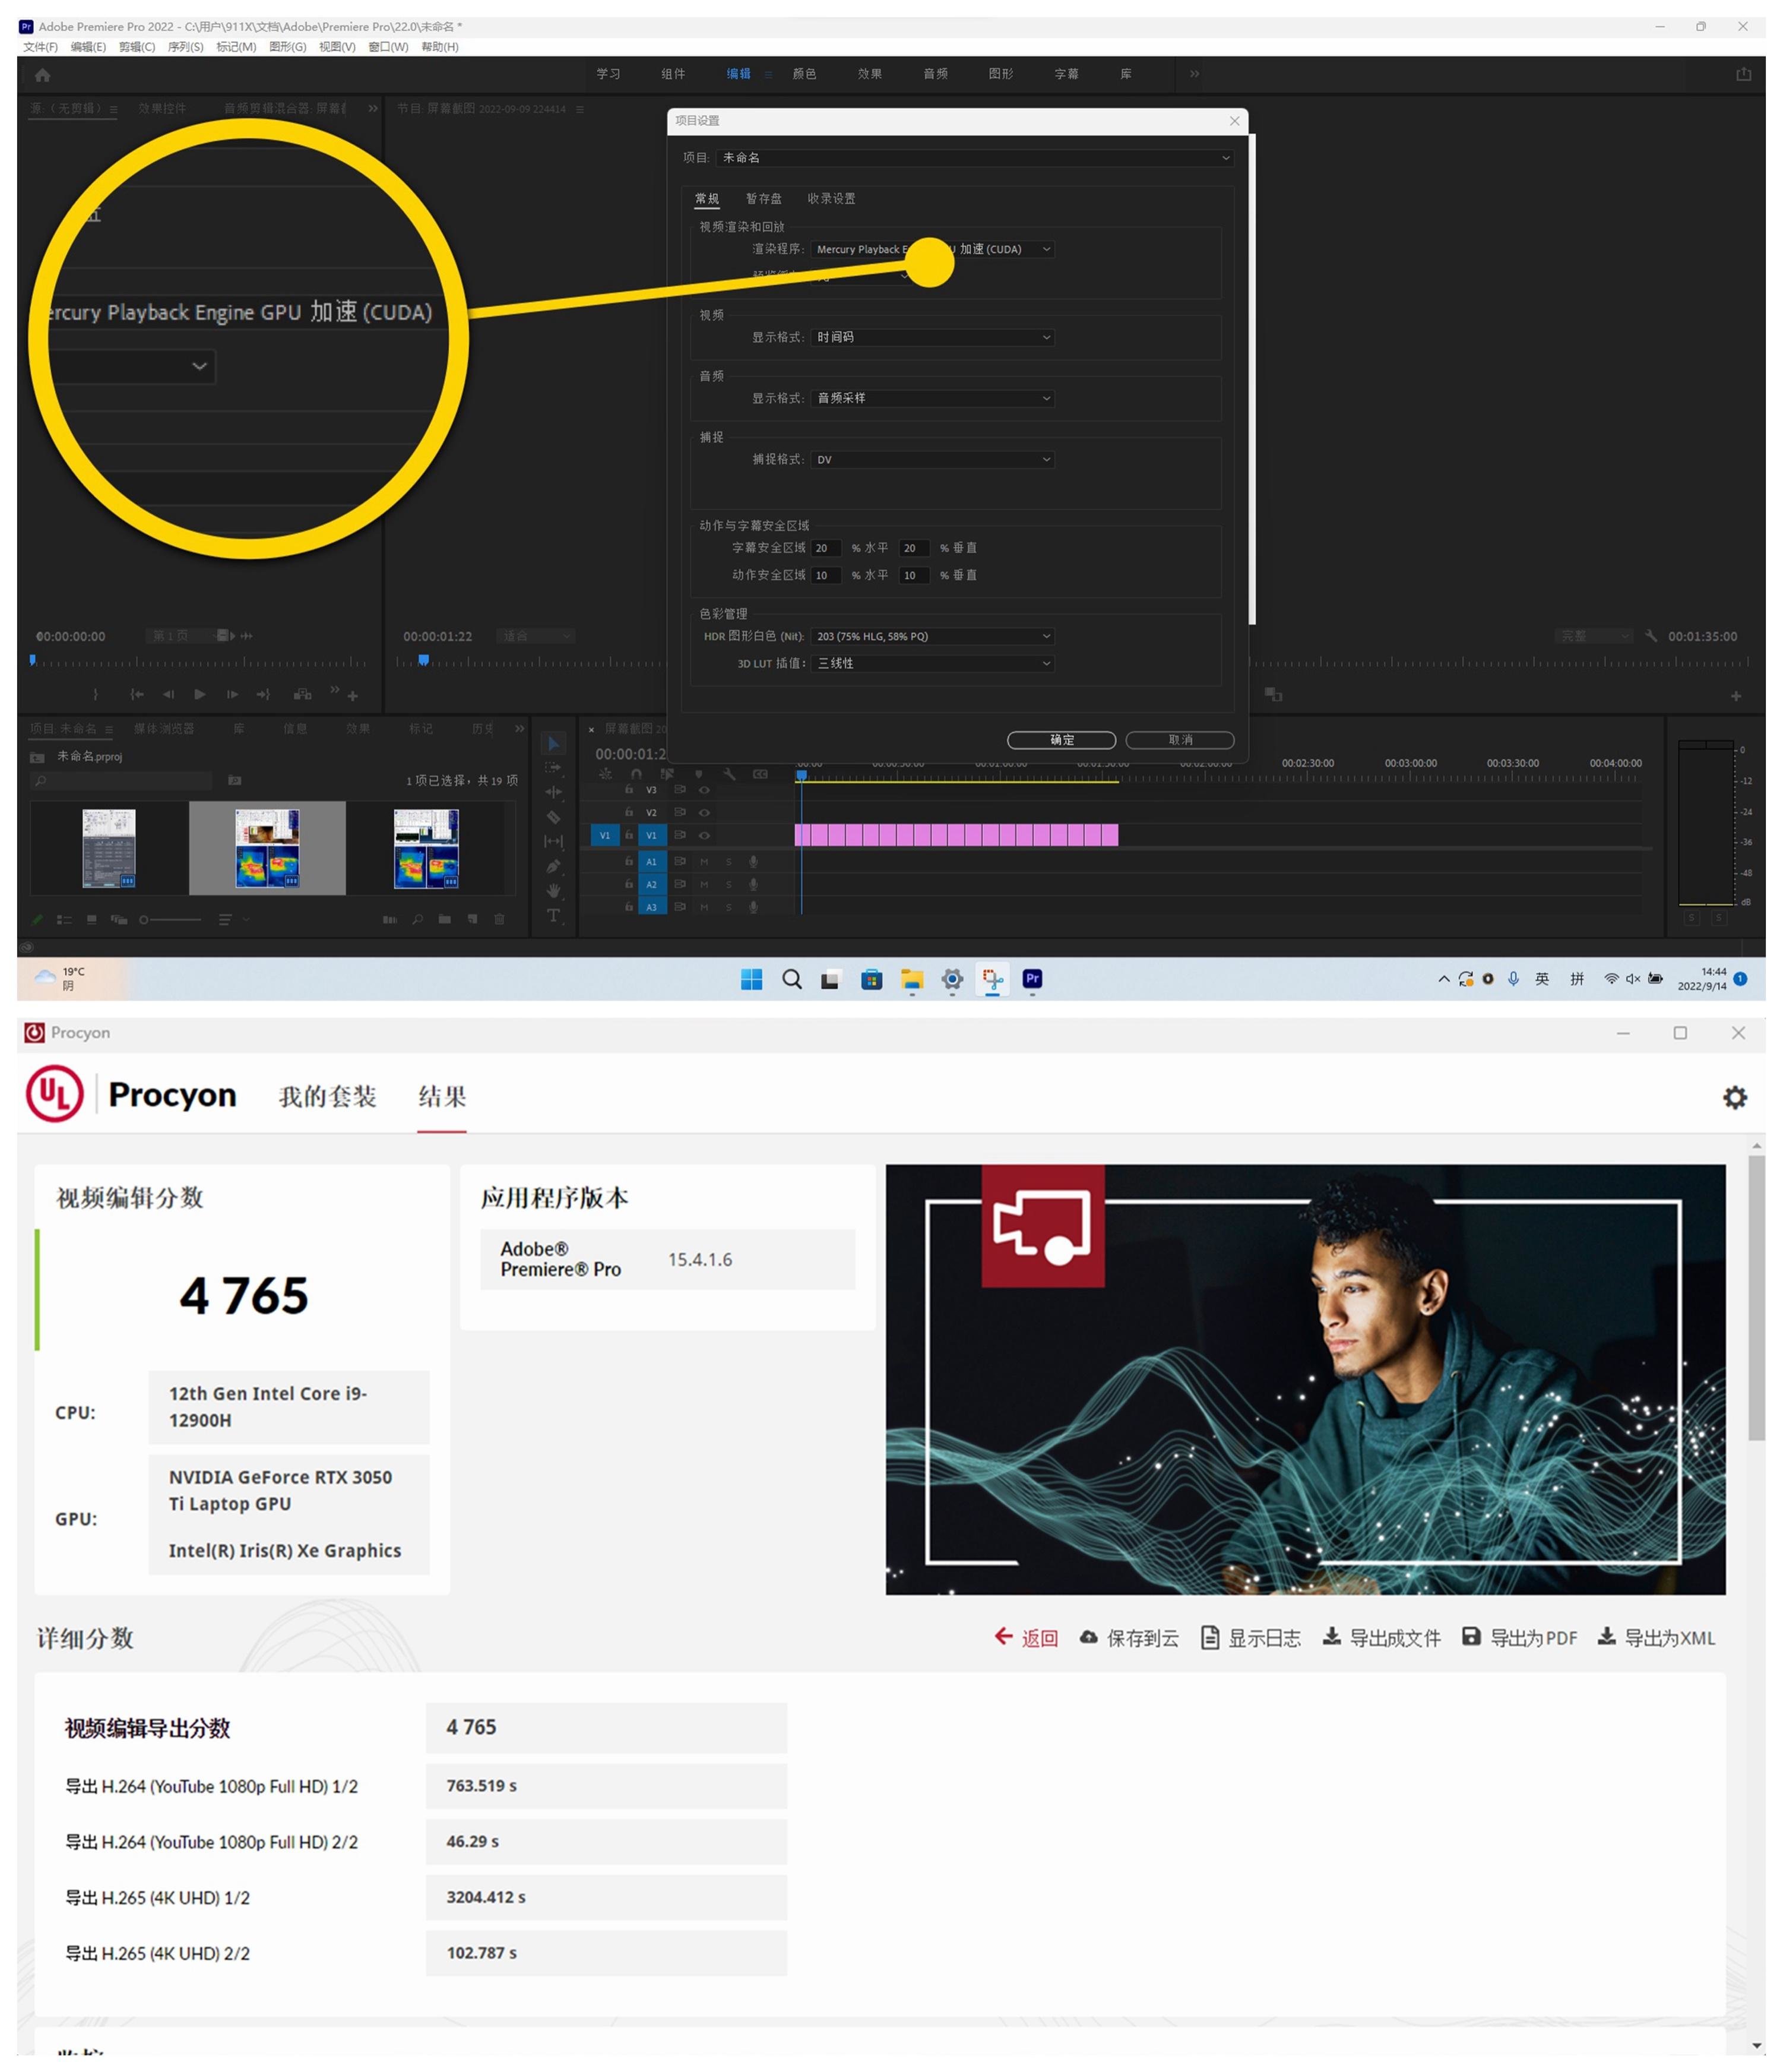Open the renderer (渲染程序) dropdown
Screen dimensions: 1783x2072
click(x=1046, y=249)
